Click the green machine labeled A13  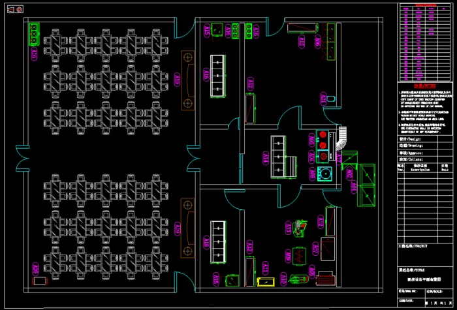[x=300, y=227]
